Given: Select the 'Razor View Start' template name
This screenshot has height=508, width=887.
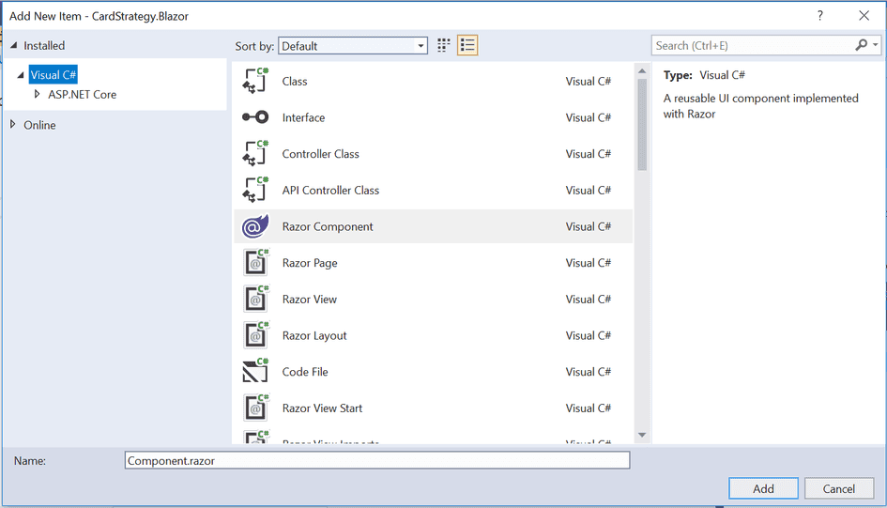Looking at the screenshot, I should pos(323,408).
